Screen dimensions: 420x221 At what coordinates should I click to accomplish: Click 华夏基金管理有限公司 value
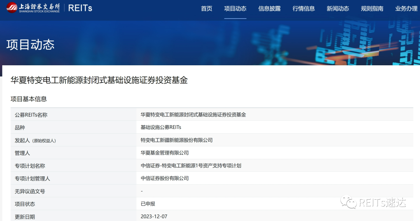(x=165, y=153)
